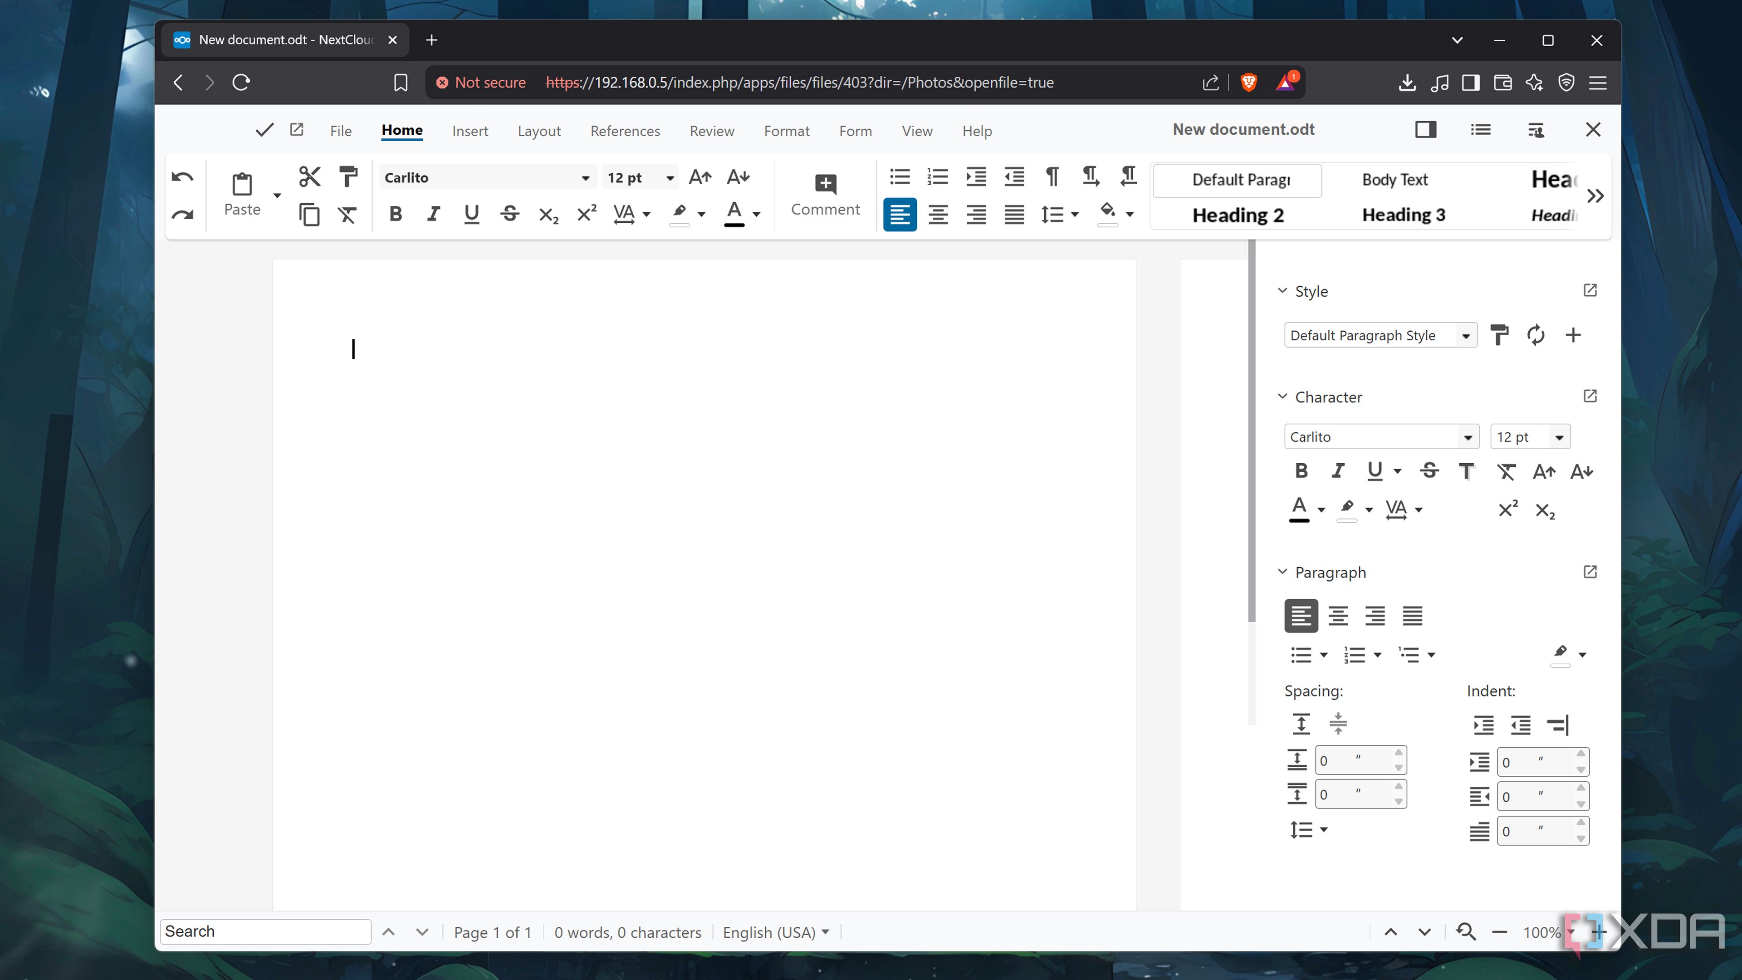The height and width of the screenshot is (980, 1742).
Task: Switch to the Layout tab
Action: tap(539, 131)
